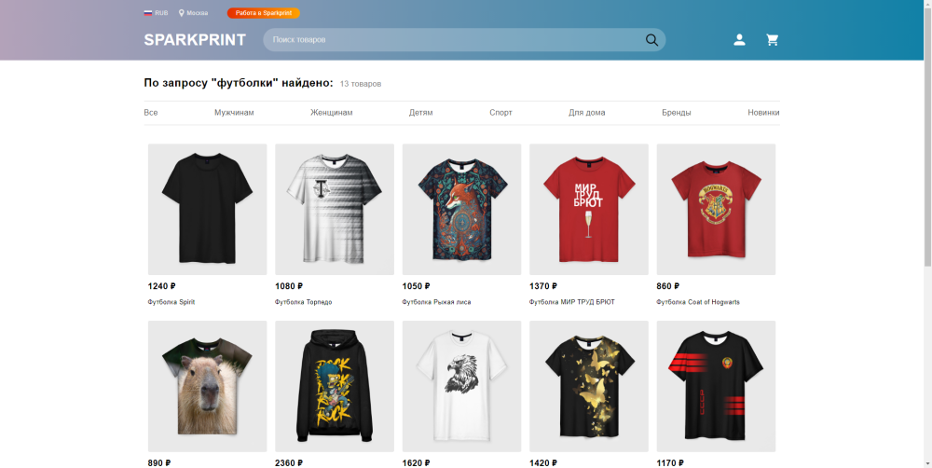Select the Все category tab

tap(151, 113)
